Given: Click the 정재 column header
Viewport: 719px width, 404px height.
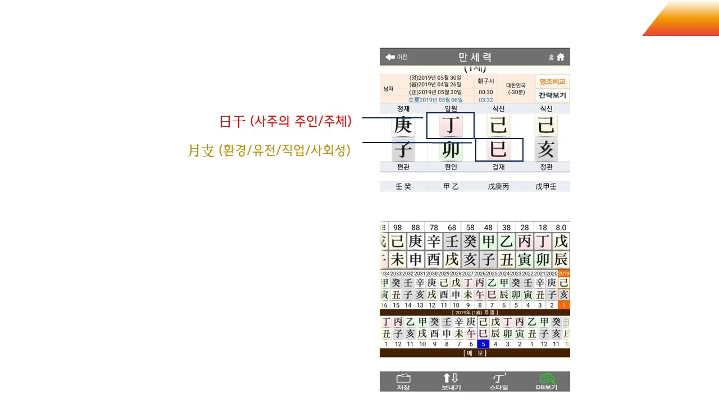Looking at the screenshot, I should click(403, 108).
